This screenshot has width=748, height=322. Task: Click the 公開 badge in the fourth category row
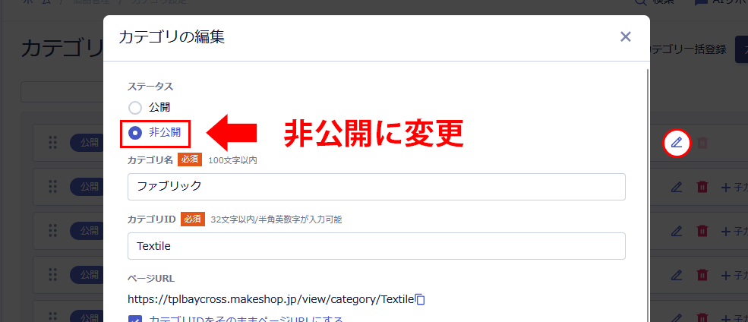[87, 275]
